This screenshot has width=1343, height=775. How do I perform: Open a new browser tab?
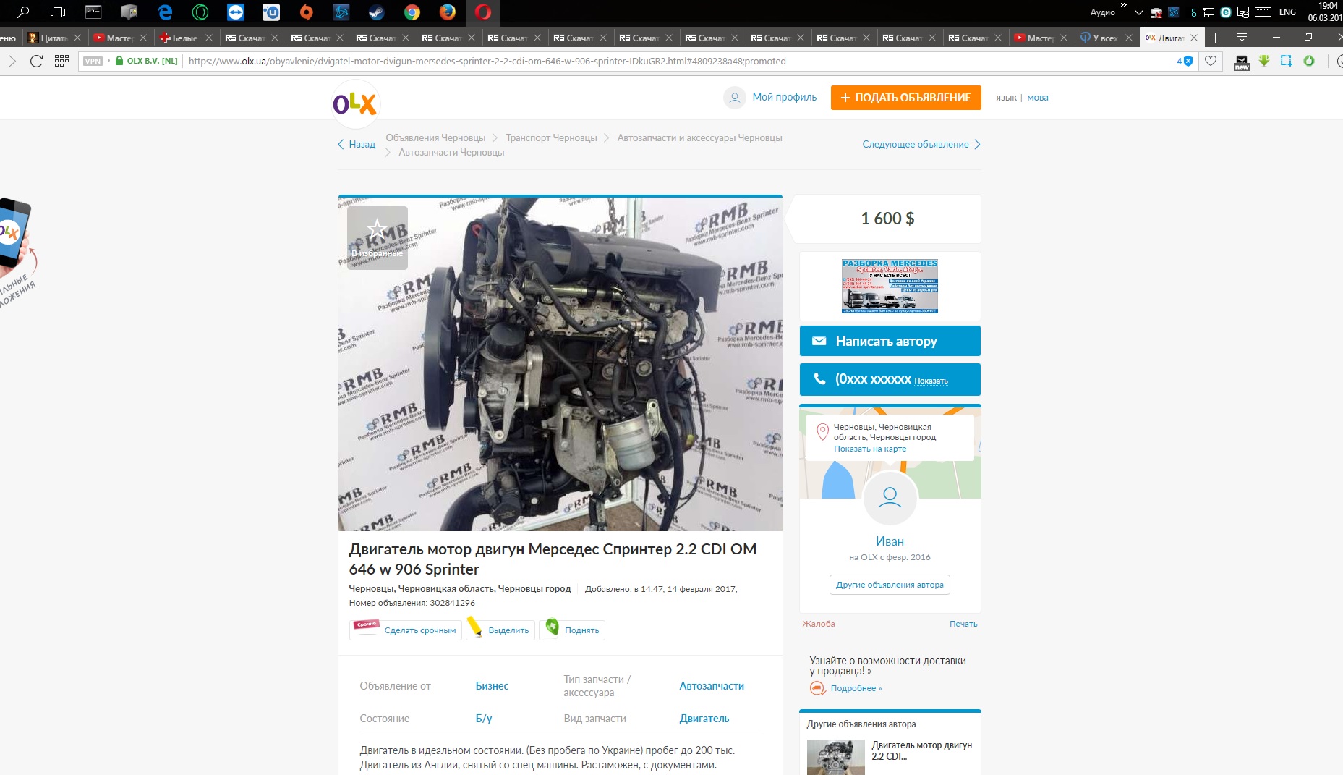tap(1216, 38)
